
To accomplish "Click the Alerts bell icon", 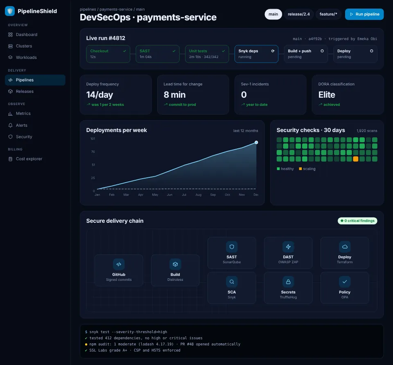I will [10, 125].
